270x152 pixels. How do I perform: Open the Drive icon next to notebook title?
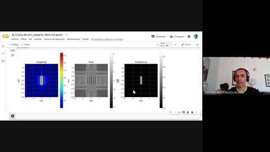tap(13, 35)
